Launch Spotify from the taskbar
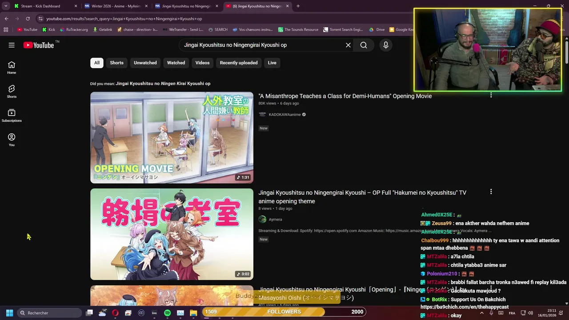The width and height of the screenshot is (569, 320). pyautogui.click(x=167, y=313)
